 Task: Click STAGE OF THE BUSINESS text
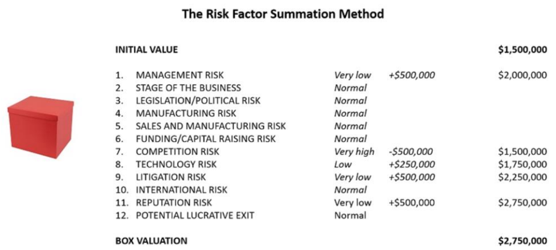[188, 88]
